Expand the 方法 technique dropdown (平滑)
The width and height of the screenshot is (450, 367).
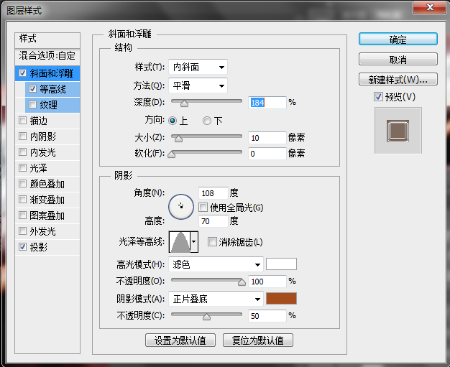[198, 85]
